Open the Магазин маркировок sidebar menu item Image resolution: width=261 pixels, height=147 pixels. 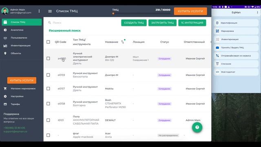(x=22, y=89)
